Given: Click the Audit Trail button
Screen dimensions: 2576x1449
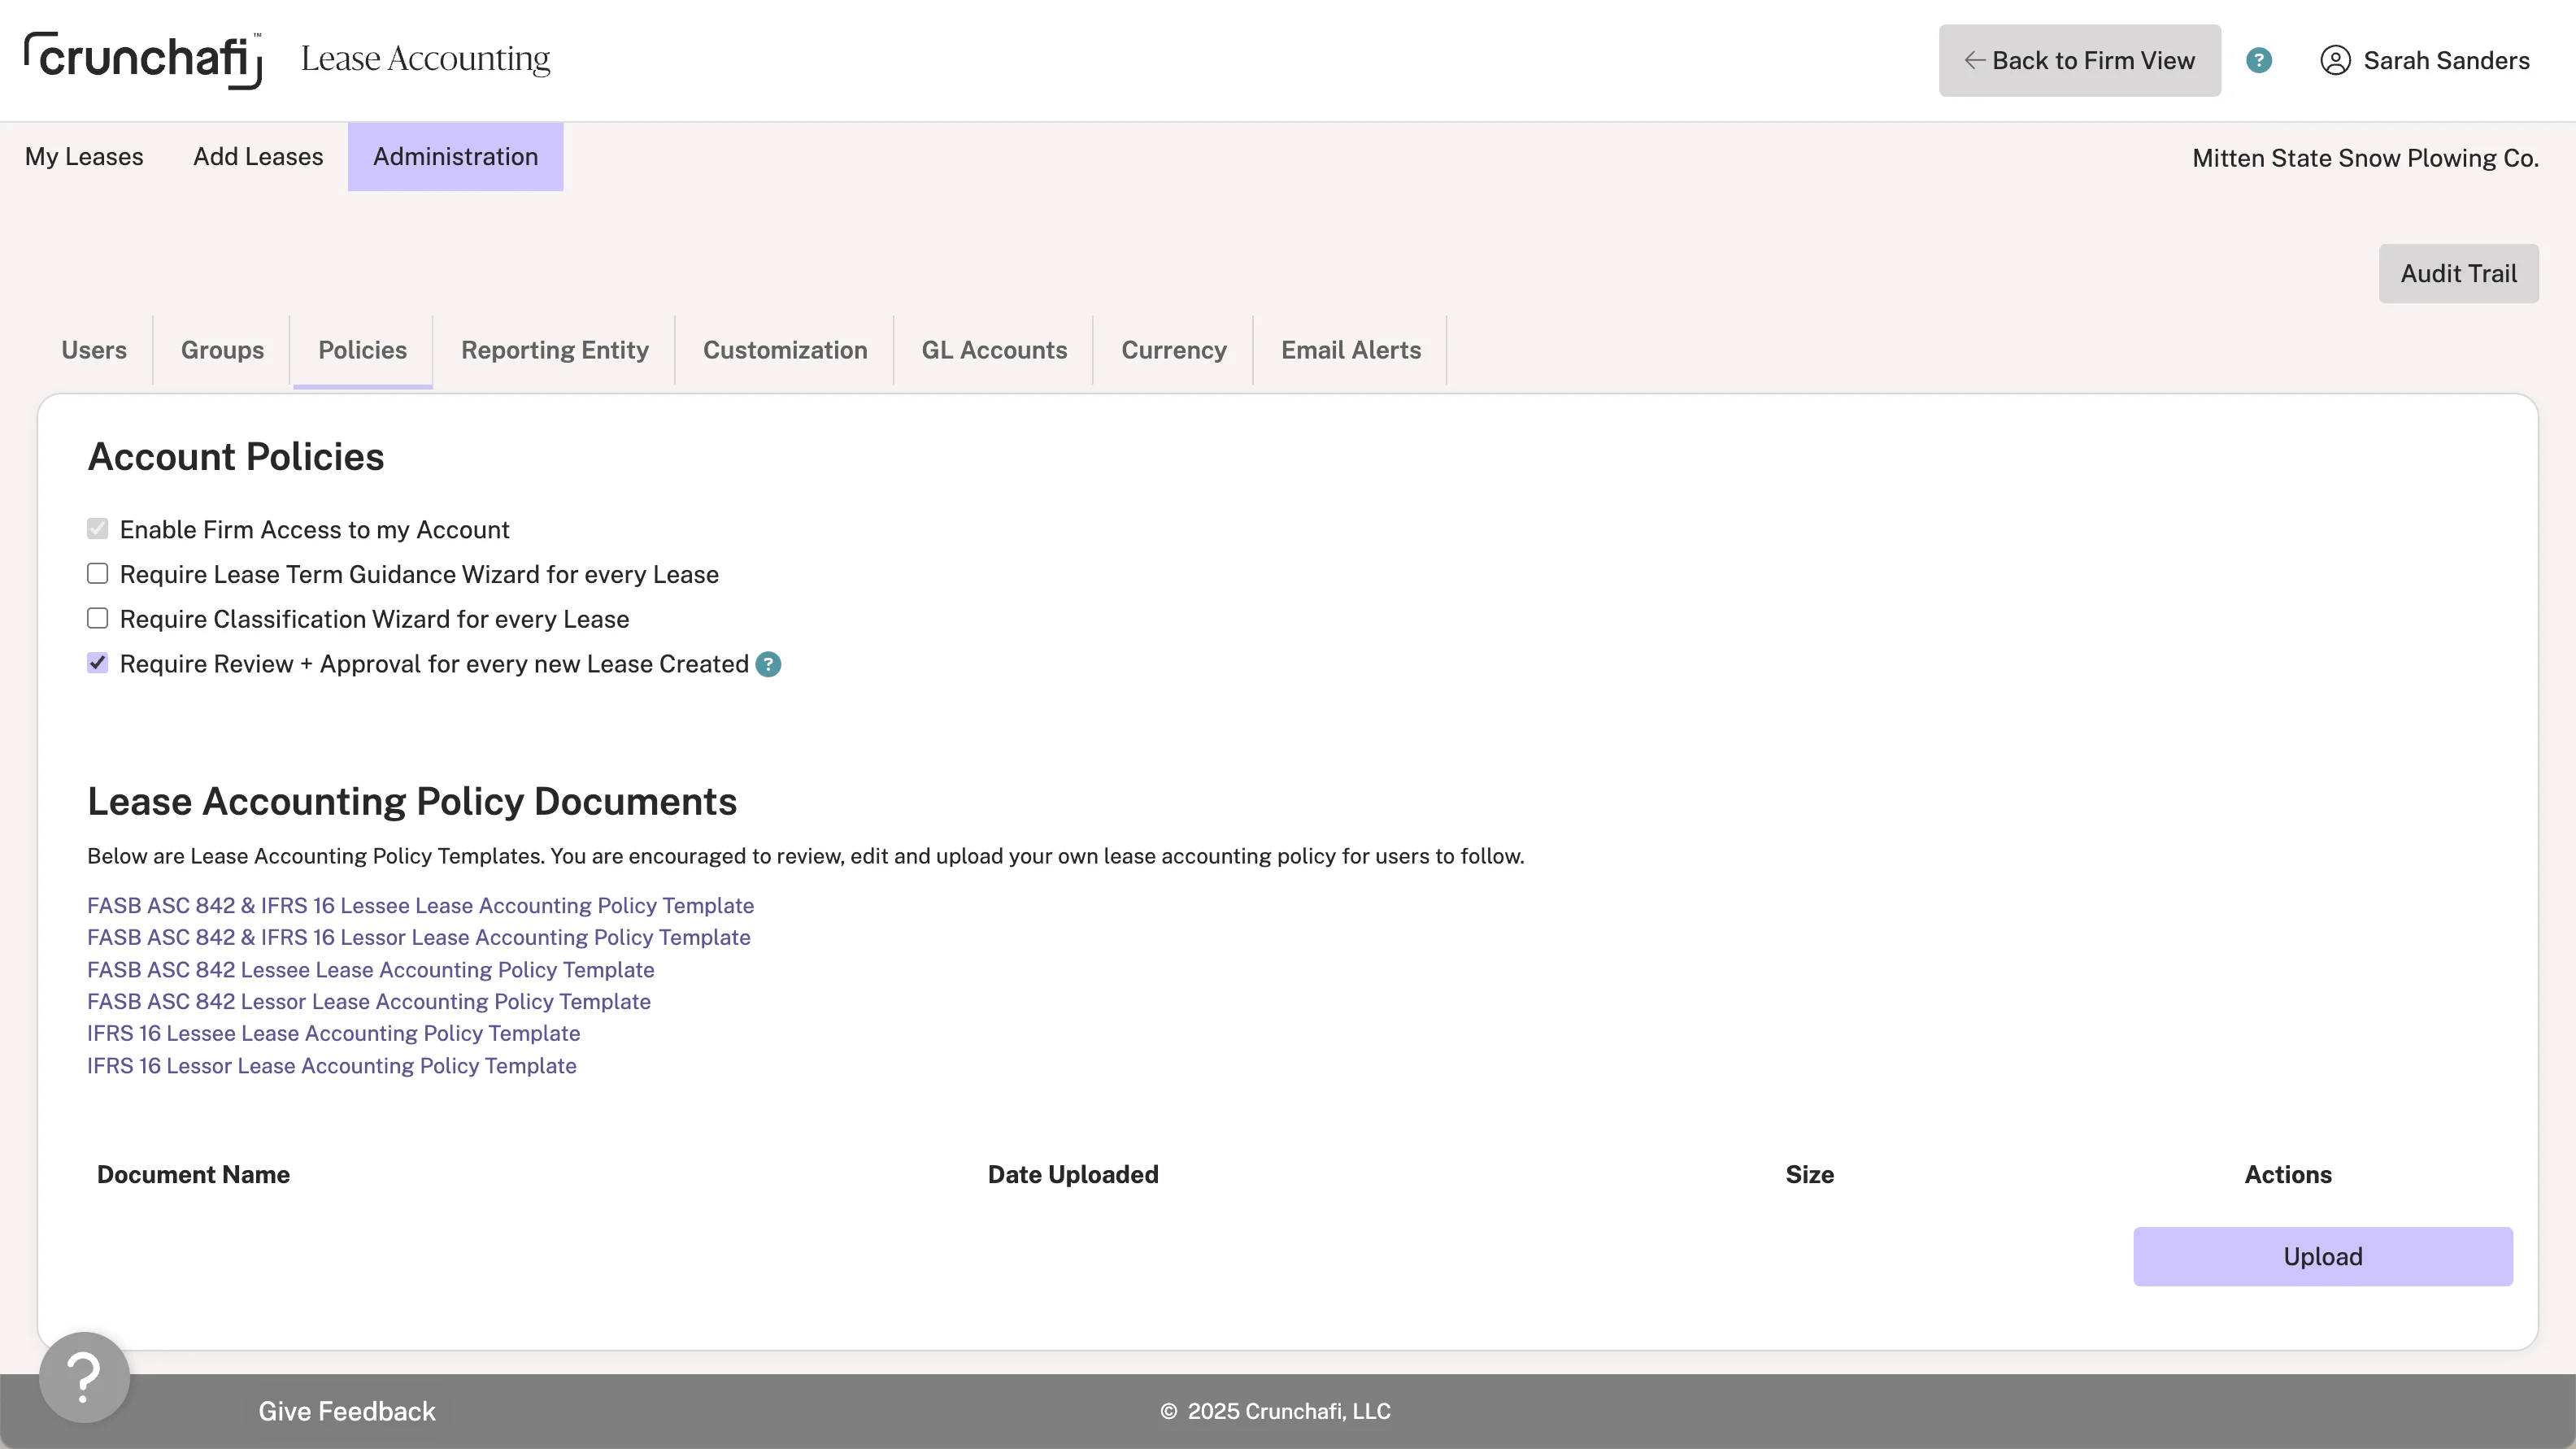Looking at the screenshot, I should tap(2458, 274).
